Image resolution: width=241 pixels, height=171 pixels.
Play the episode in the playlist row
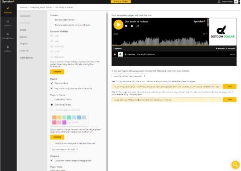coord(115,54)
